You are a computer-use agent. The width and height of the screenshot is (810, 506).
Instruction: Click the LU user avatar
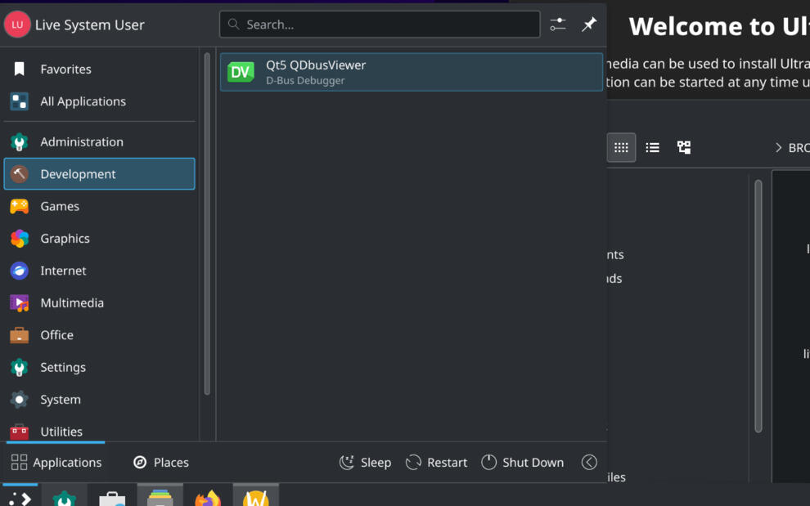[17, 25]
